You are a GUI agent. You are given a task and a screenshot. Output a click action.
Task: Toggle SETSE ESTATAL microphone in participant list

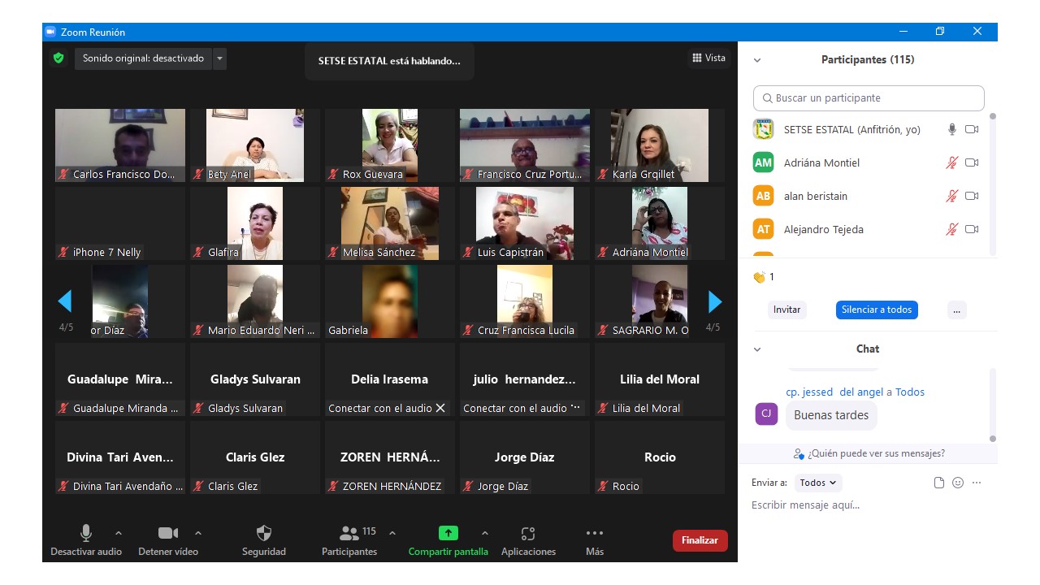click(x=952, y=129)
